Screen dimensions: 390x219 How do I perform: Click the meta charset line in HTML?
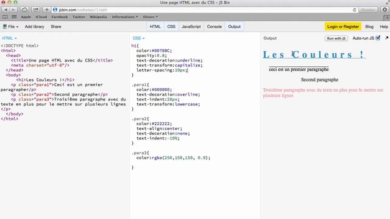pos(40,65)
